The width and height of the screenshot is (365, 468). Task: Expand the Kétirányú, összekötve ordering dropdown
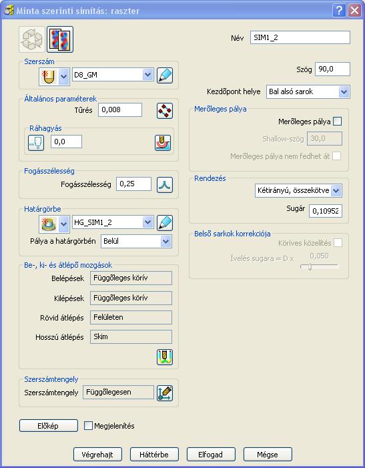(x=298, y=190)
